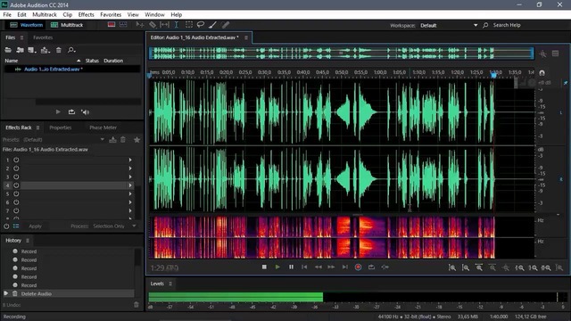Click the New File icon in Files panel
The width and height of the screenshot is (571, 321).
click(32, 50)
